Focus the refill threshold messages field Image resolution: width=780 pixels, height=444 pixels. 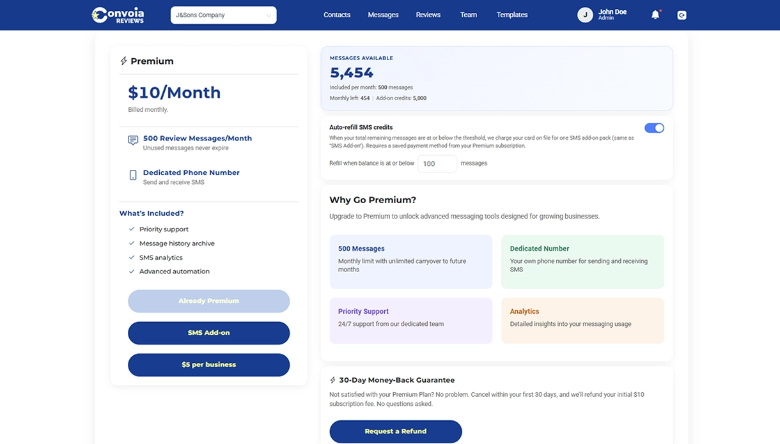pyautogui.click(x=437, y=164)
